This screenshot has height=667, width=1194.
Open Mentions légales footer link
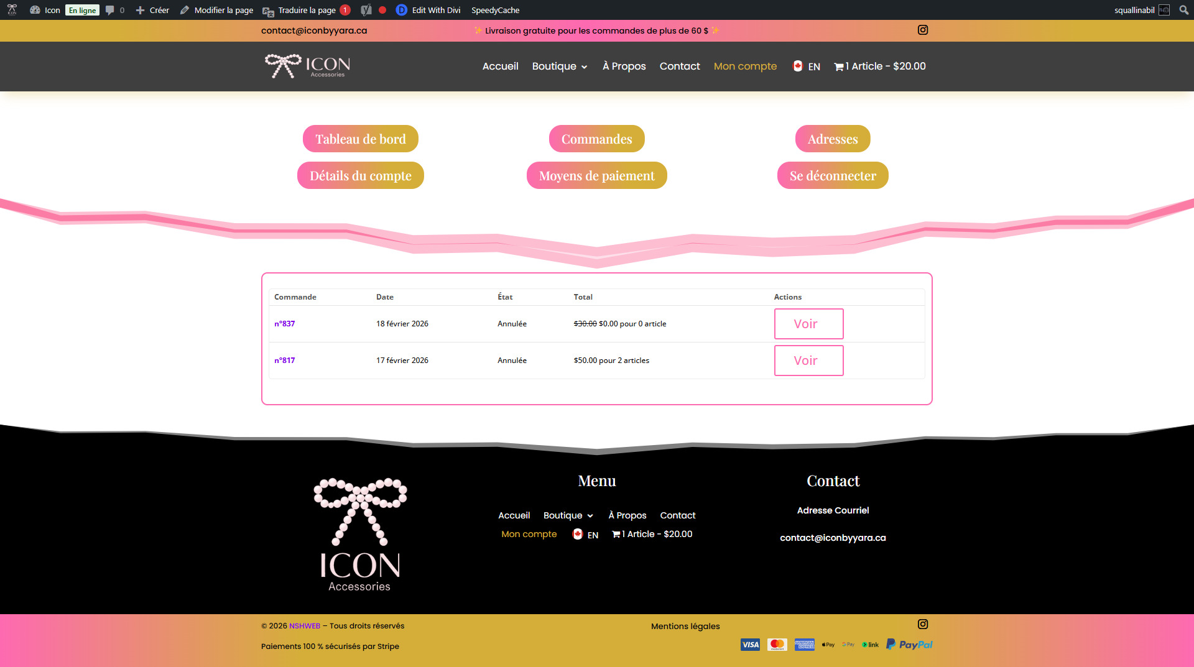[x=685, y=626]
